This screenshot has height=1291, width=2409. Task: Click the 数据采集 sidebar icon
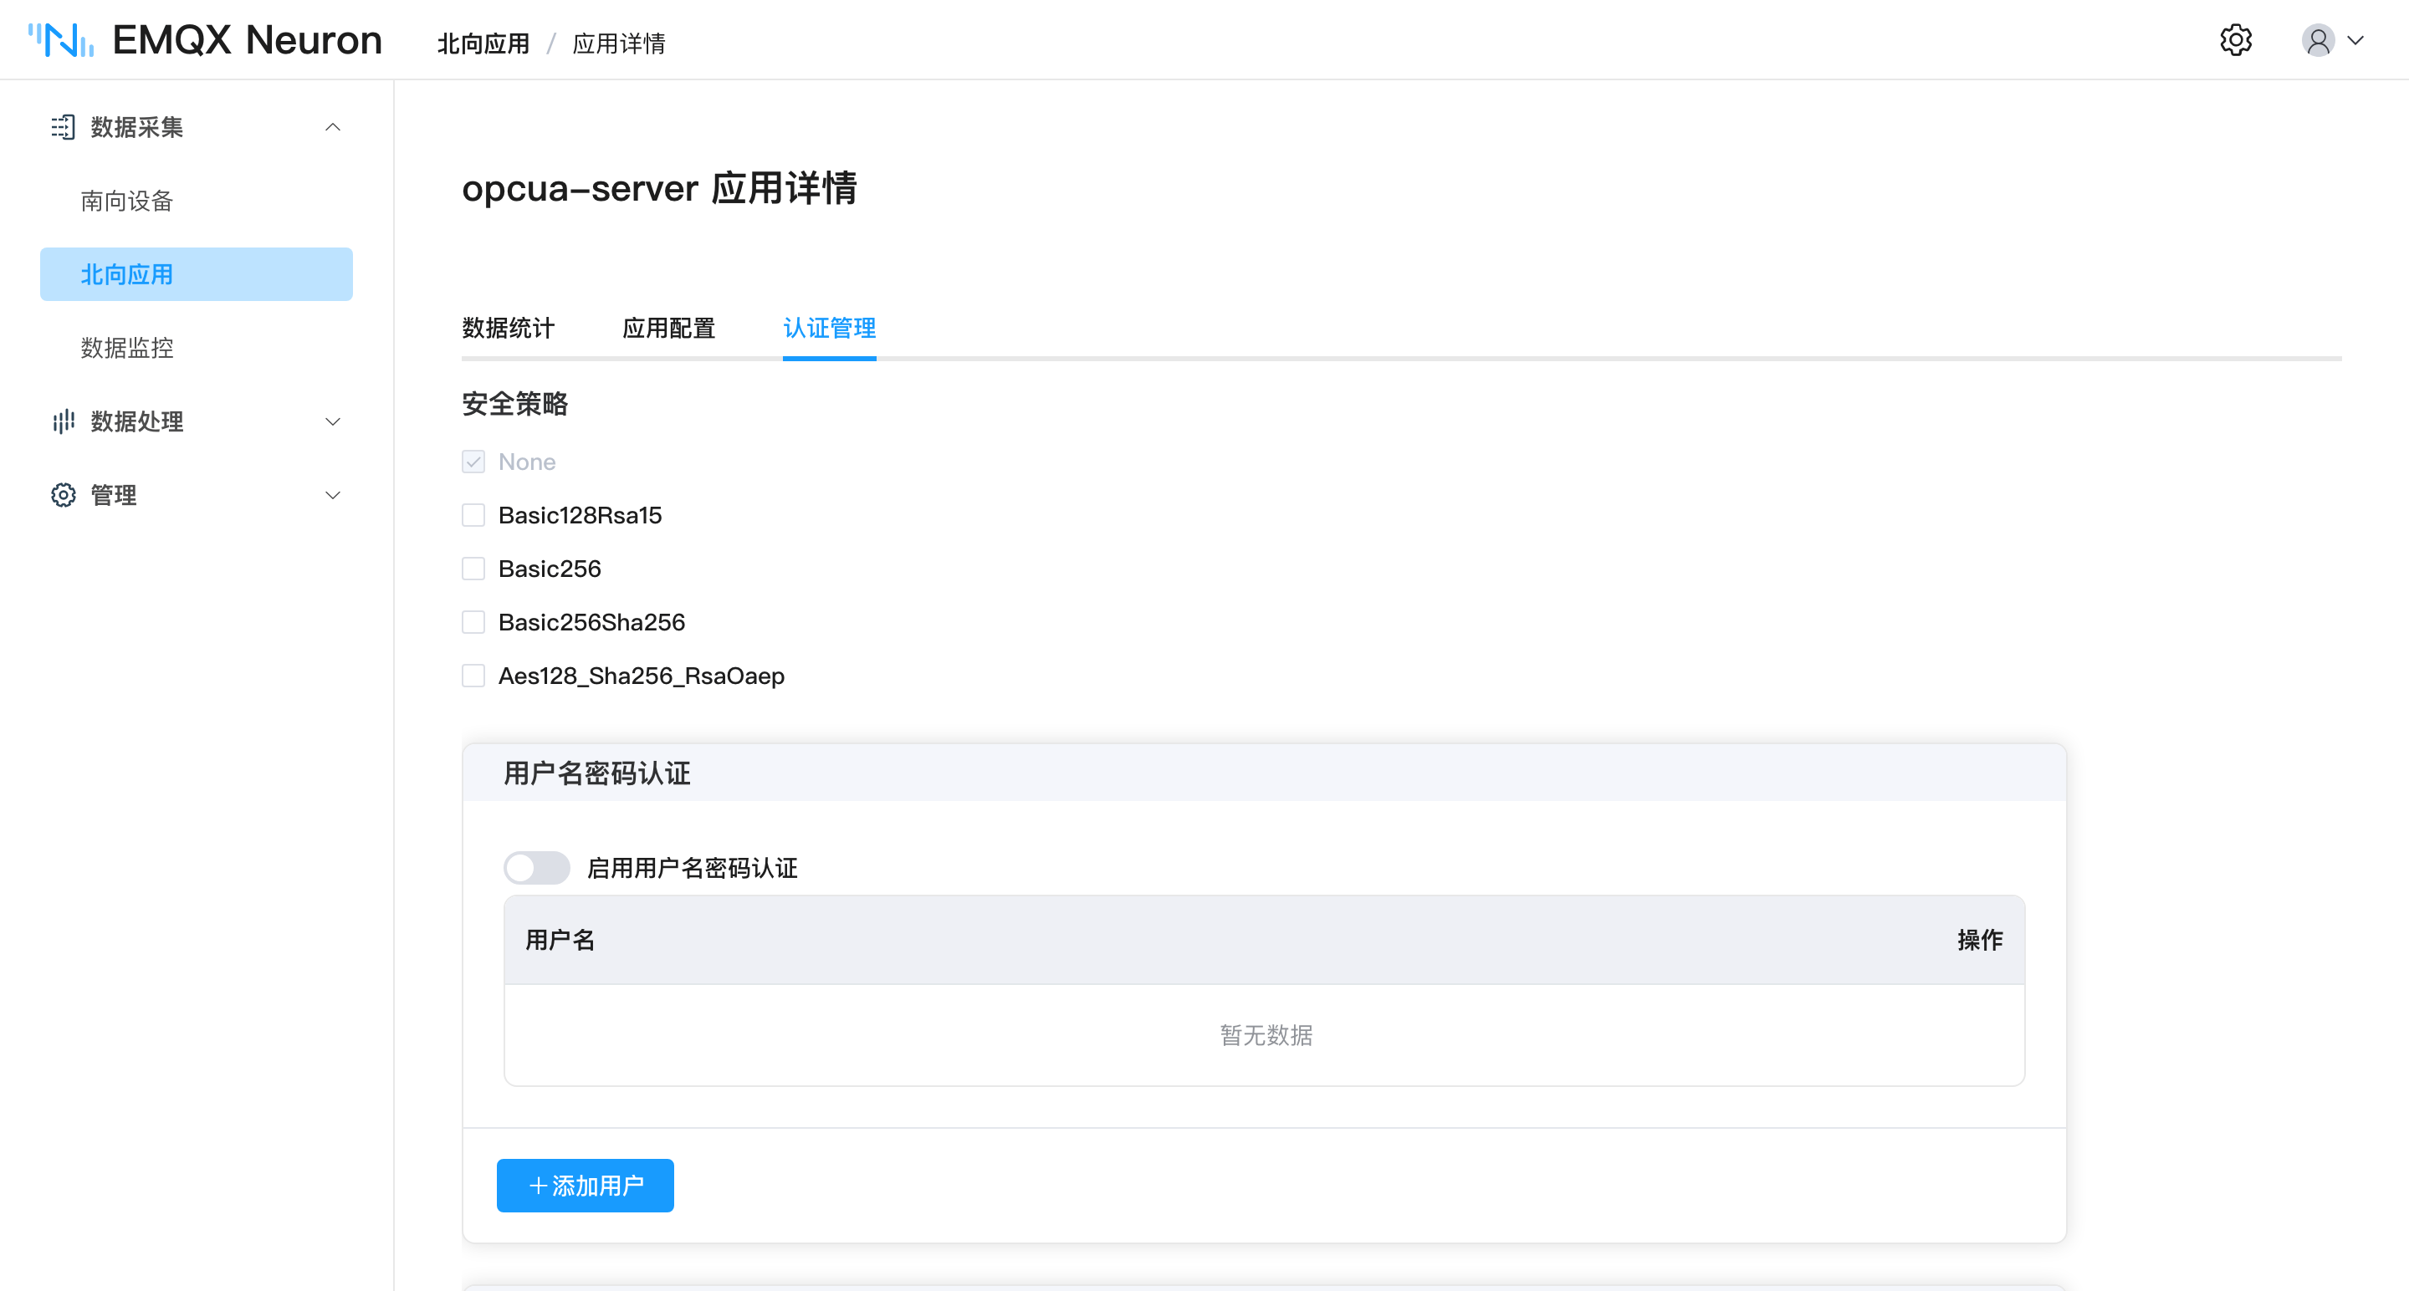tap(63, 127)
